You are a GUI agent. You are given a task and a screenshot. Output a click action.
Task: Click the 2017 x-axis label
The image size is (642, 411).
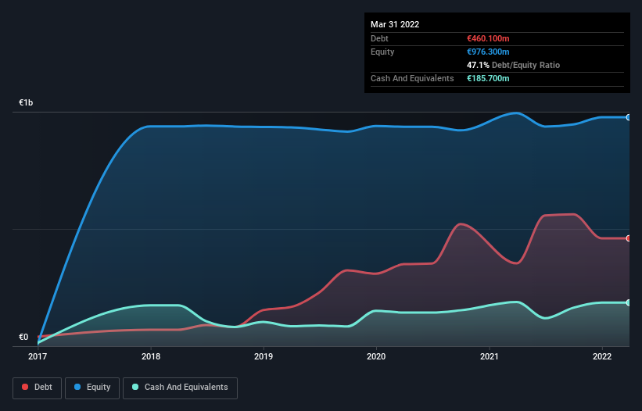point(38,356)
